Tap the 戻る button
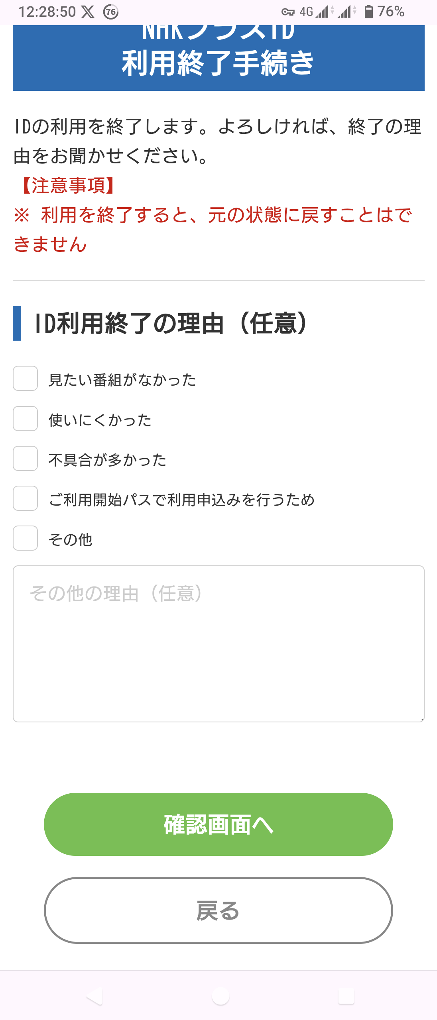This screenshot has height=1020, width=437. point(218,910)
